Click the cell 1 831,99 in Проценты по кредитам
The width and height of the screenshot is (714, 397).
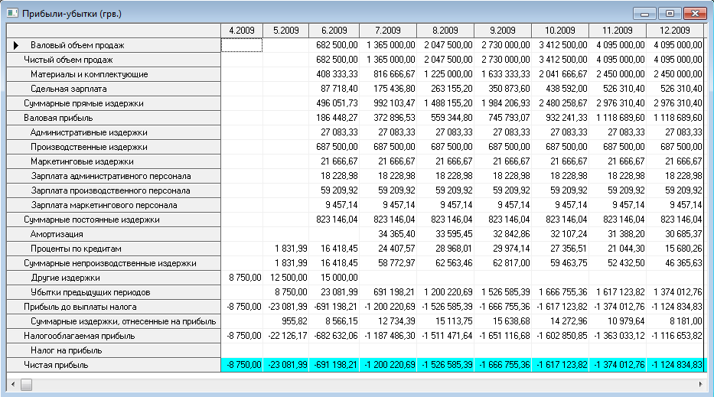pyautogui.click(x=286, y=249)
